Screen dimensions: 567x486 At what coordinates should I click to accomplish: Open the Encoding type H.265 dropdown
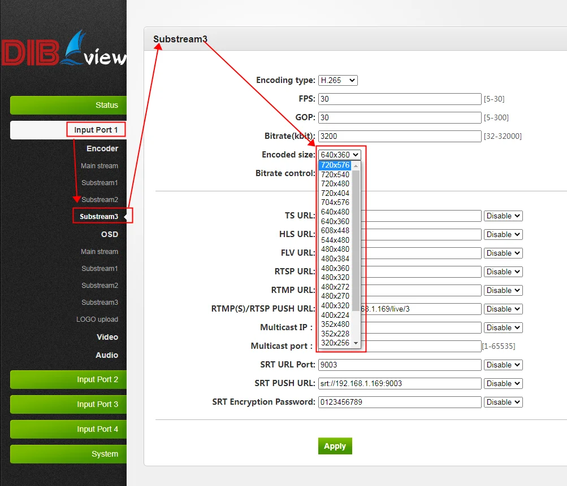click(337, 80)
